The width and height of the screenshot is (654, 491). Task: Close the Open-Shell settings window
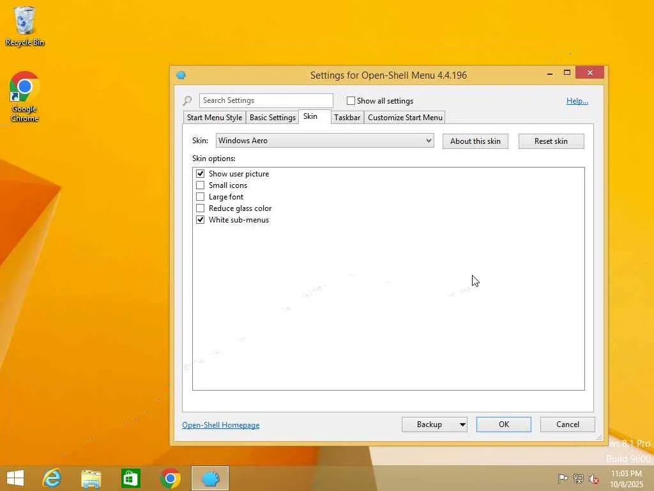click(589, 73)
